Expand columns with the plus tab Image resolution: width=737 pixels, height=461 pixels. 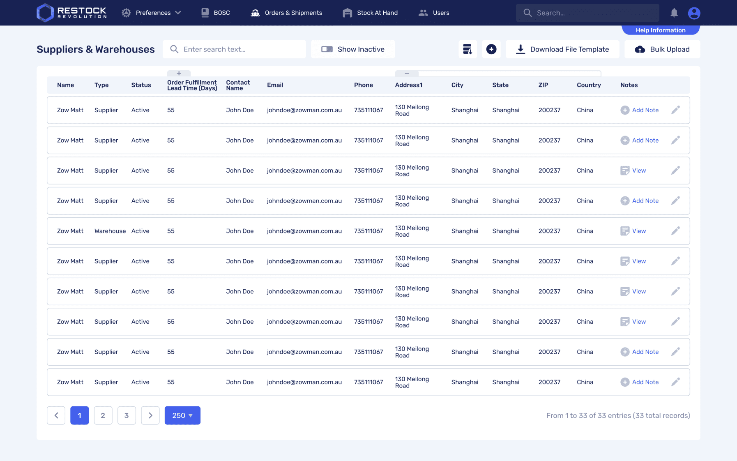pyautogui.click(x=179, y=73)
